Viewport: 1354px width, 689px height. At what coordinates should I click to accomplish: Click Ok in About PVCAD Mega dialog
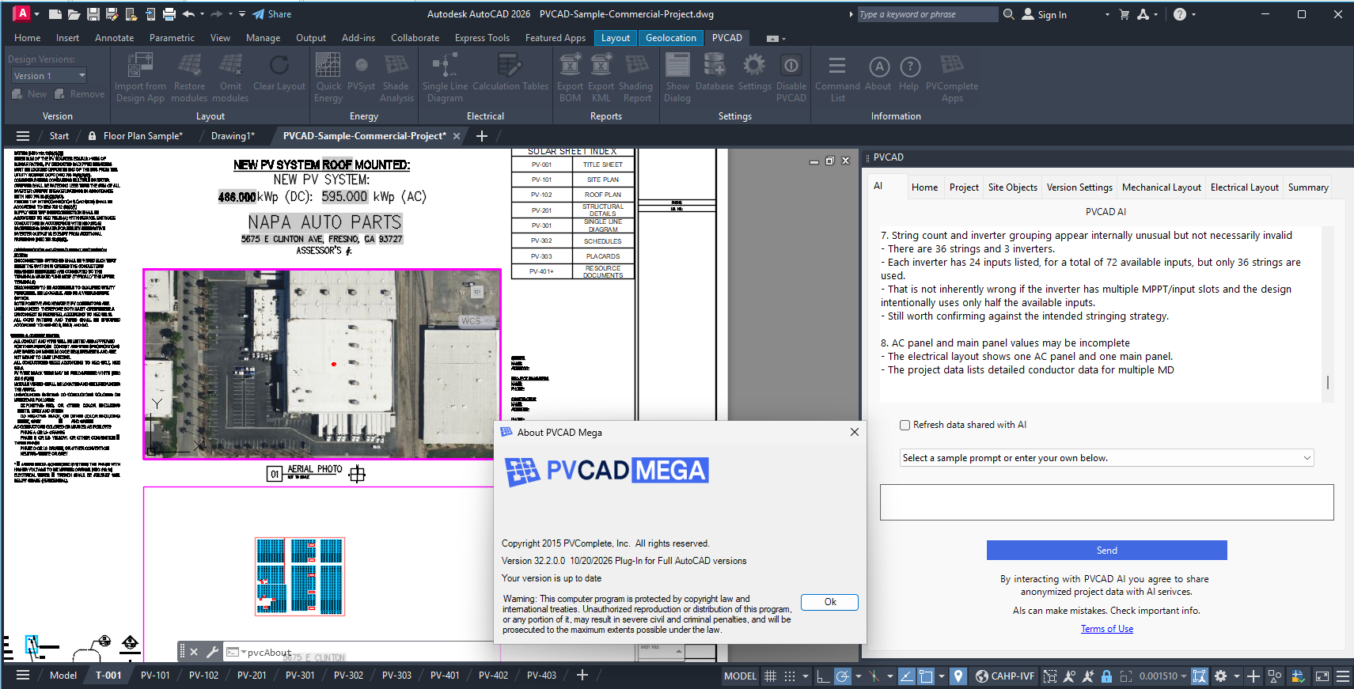pyautogui.click(x=829, y=602)
